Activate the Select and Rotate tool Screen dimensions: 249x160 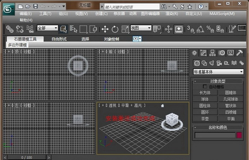click(115, 29)
